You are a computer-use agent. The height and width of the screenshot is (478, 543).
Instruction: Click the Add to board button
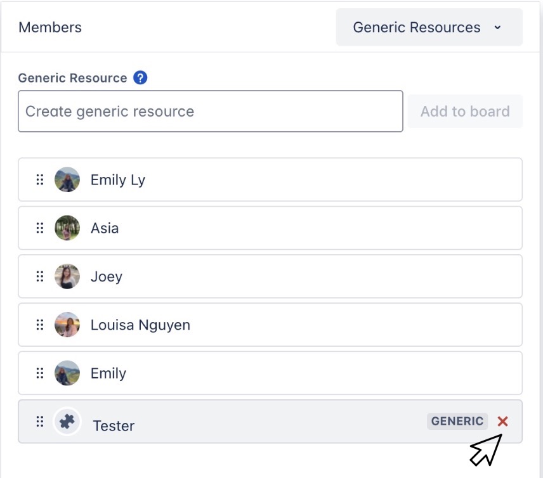465,111
